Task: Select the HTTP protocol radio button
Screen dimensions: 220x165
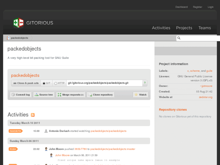Action: coord(56,83)
